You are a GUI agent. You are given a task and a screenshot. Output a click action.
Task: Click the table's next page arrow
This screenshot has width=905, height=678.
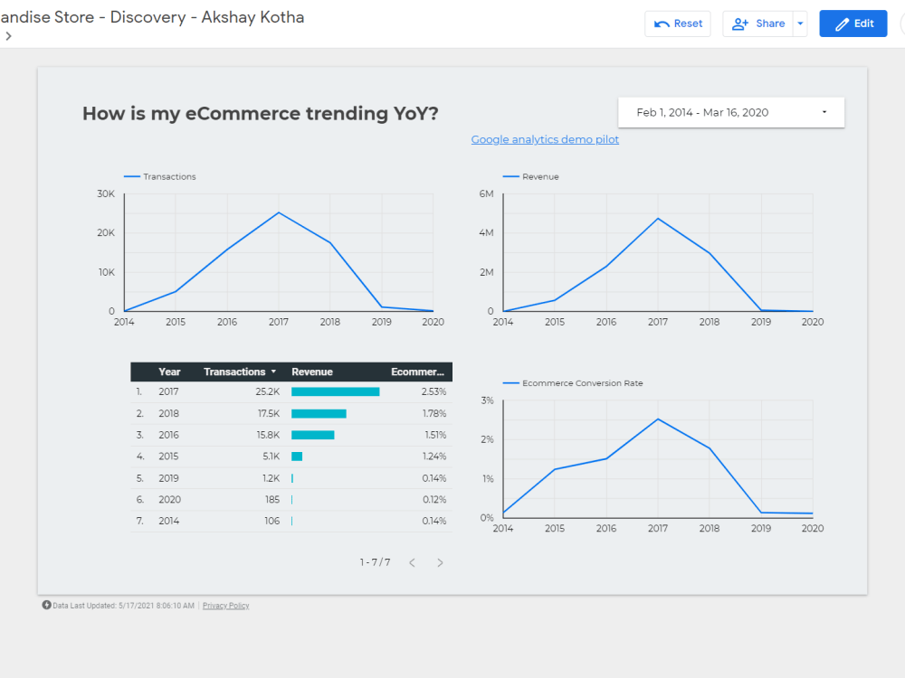[x=440, y=562]
